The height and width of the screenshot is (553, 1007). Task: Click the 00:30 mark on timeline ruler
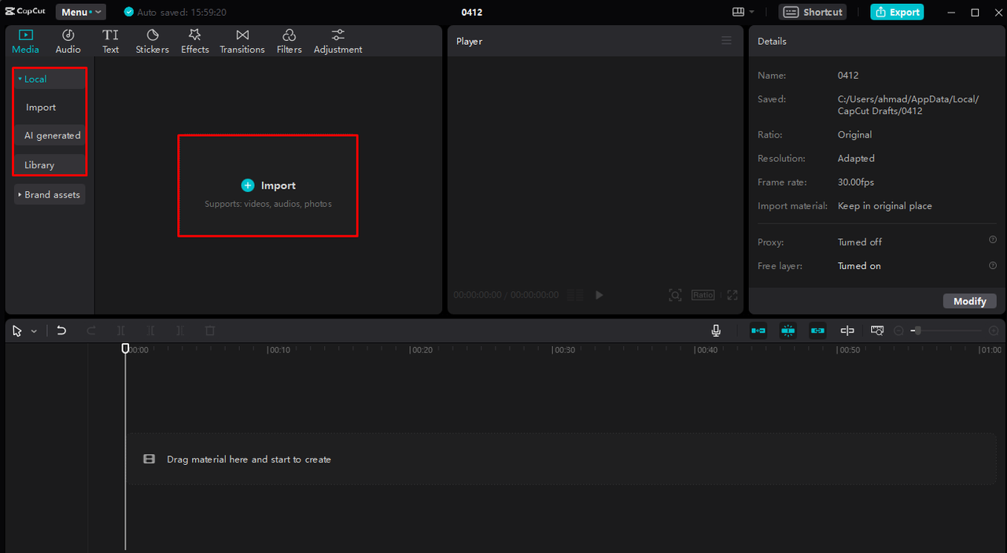pyautogui.click(x=563, y=350)
